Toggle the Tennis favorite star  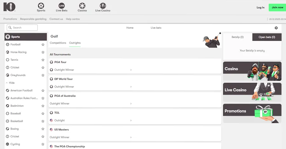[x=43, y=60]
